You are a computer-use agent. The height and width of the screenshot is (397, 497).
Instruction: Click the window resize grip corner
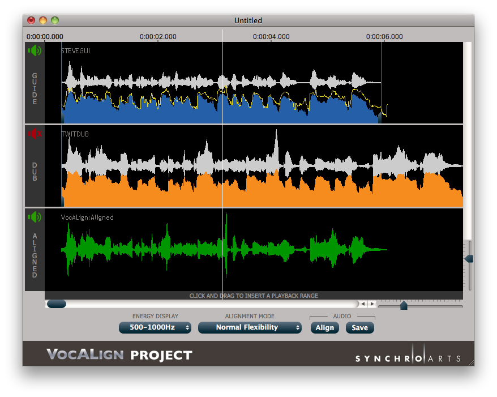coord(470,362)
